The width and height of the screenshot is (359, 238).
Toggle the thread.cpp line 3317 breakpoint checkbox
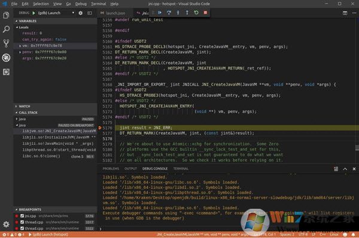(x=22, y=222)
